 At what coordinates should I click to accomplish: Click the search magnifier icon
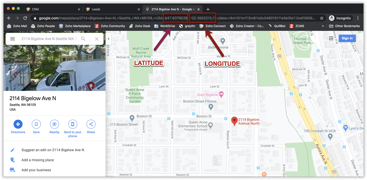tap(83, 39)
